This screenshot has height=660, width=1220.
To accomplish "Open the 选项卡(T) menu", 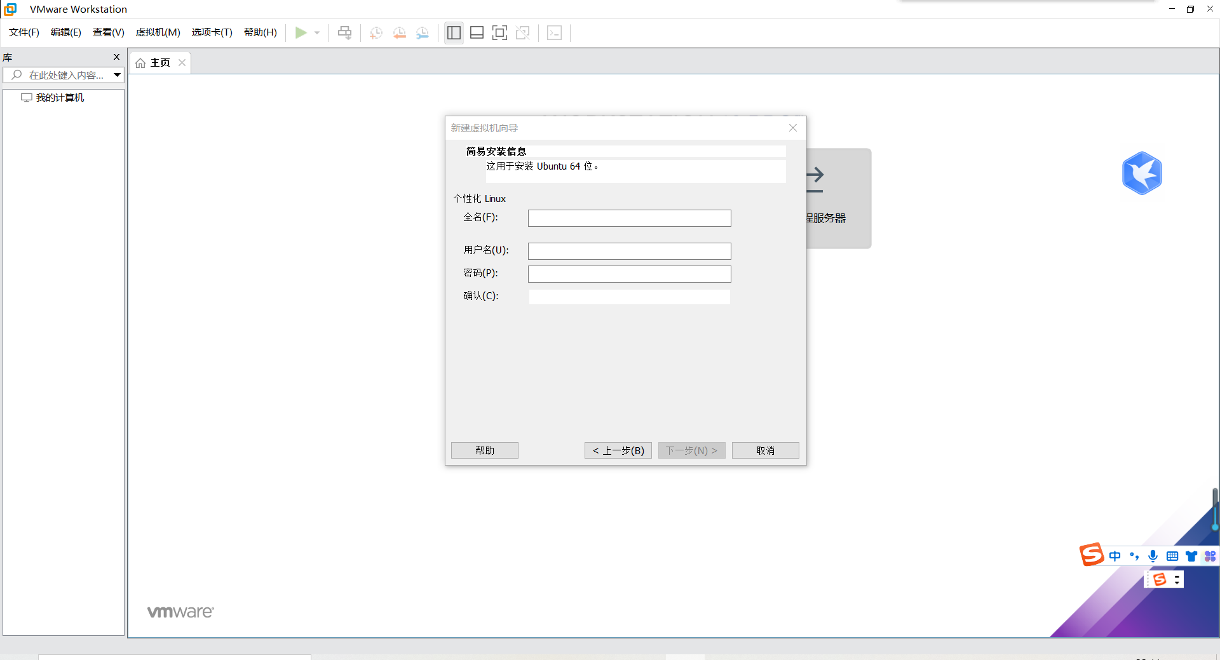I will 212,32.
